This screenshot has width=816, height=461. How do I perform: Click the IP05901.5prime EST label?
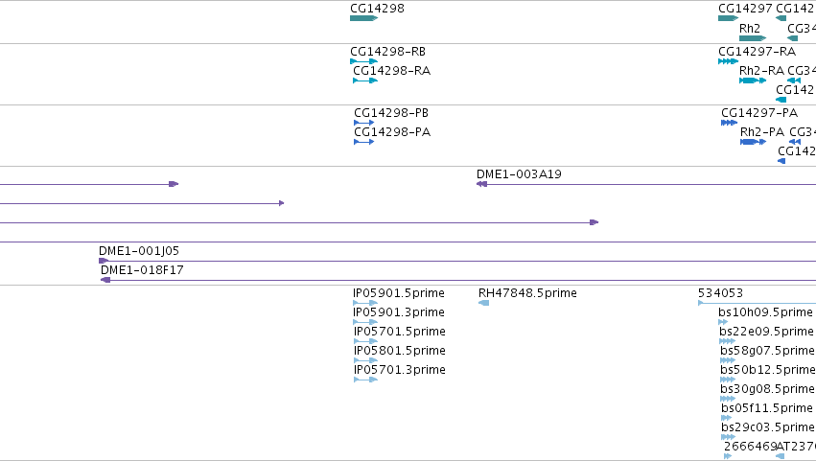coord(399,293)
